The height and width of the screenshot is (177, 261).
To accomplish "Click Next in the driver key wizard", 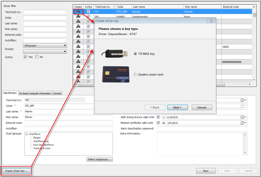I will pyautogui.click(x=177, y=107).
